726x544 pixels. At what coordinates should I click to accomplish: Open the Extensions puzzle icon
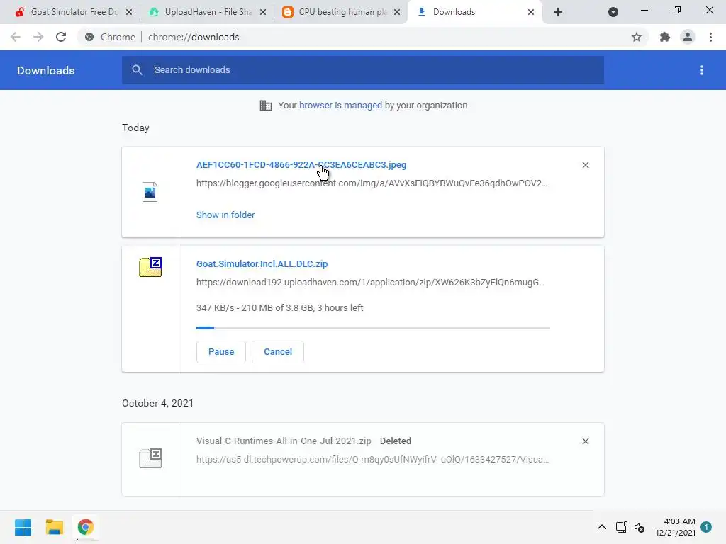(x=665, y=37)
